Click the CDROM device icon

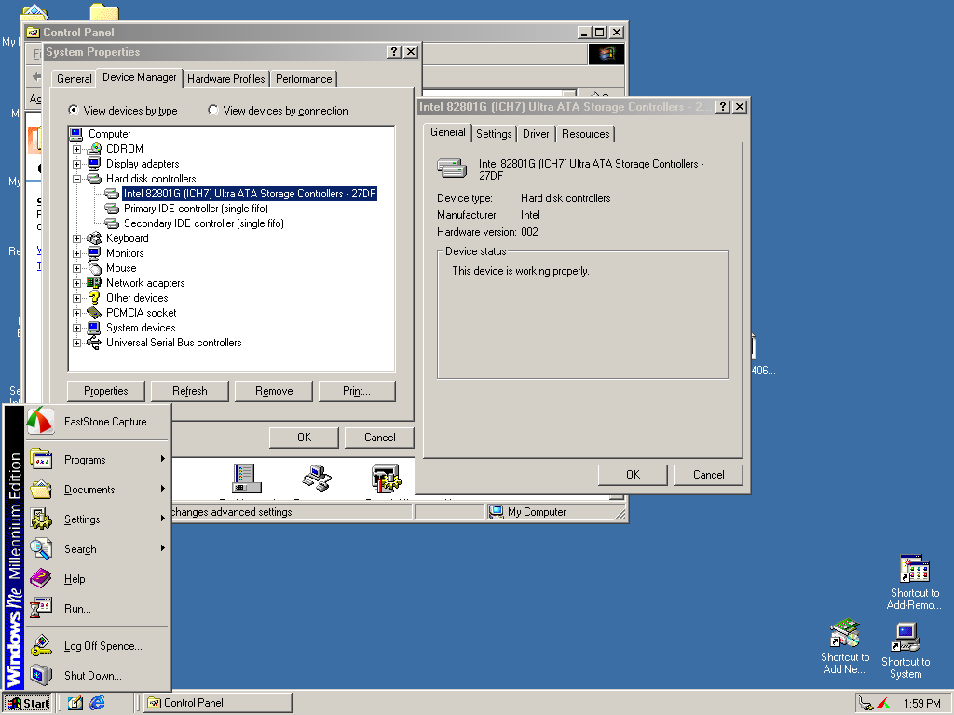(94, 149)
